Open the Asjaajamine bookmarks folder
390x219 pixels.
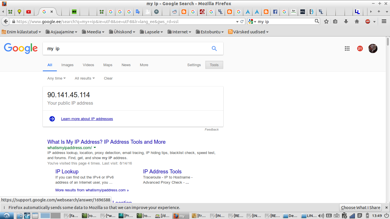61,32
